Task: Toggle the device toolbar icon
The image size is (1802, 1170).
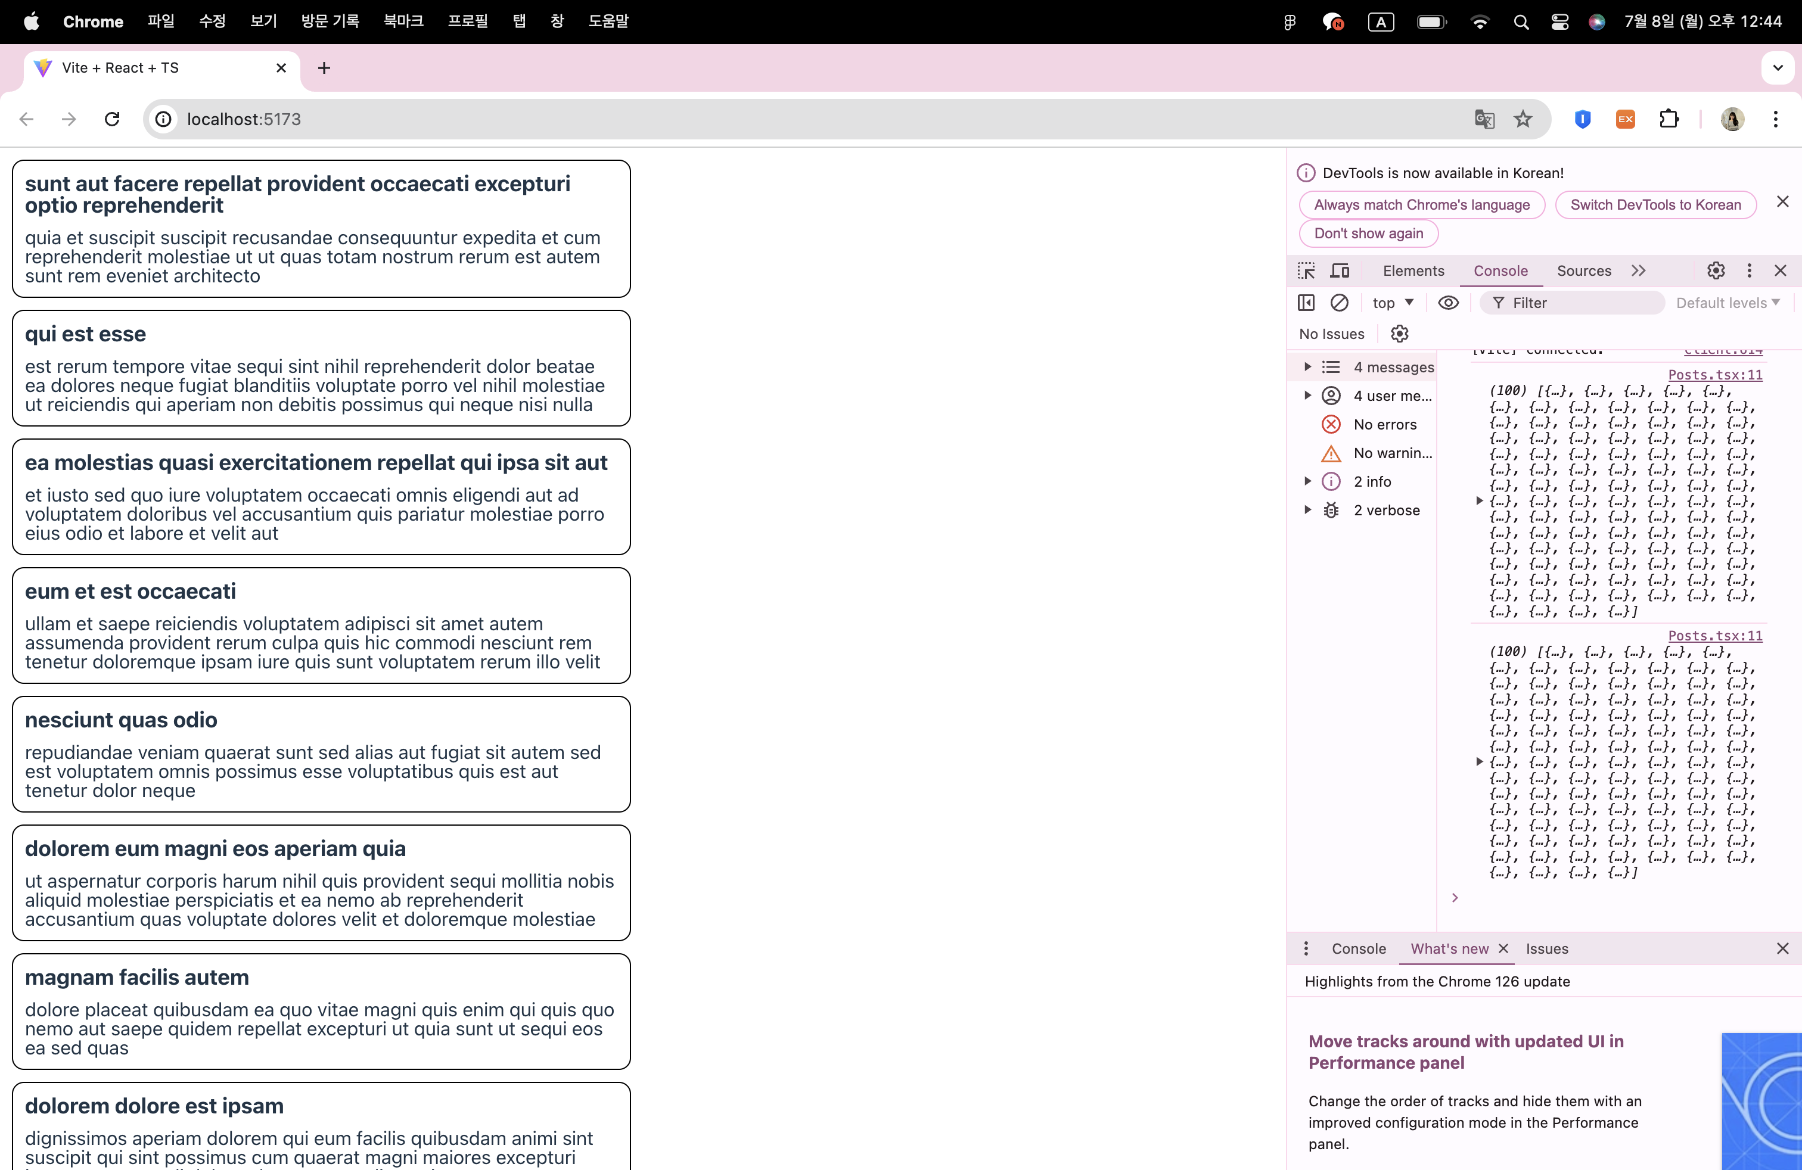Action: [1340, 271]
